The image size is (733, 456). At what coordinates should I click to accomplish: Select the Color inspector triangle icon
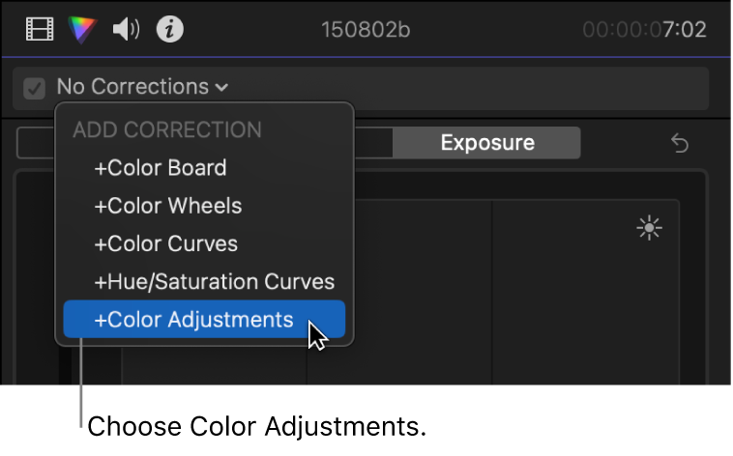tap(83, 30)
